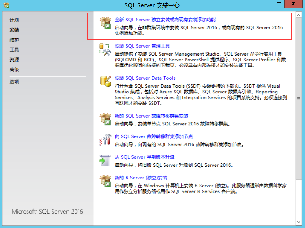Open link 安装 SQL Server Data Tools
This screenshot has height=228, width=305.
pos(145,78)
